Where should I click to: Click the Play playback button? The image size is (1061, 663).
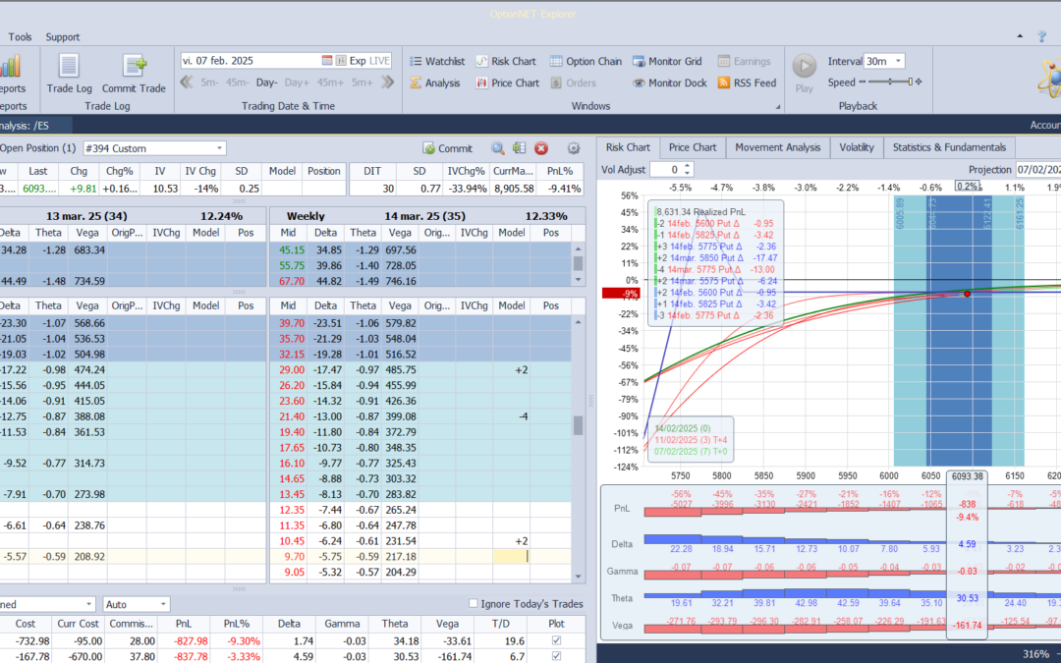[x=804, y=73]
